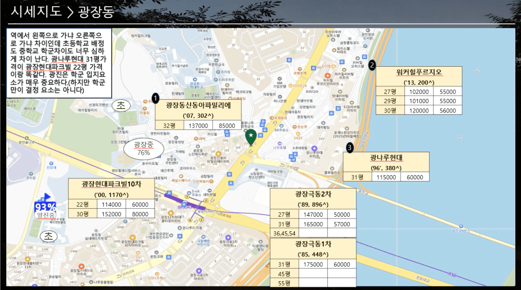Click the 광장현대홈타운 11차 map pin
The image size is (521, 290).
(27, 259)
